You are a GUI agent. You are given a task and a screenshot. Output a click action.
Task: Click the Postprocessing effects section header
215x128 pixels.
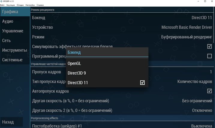[44, 118]
